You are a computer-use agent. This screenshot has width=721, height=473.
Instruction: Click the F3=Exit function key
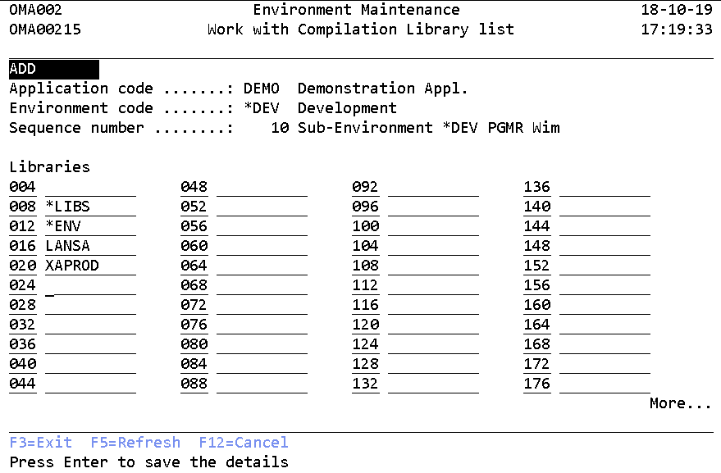click(40, 443)
